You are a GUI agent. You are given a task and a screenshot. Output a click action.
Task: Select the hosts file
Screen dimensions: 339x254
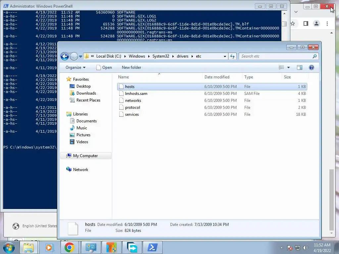click(x=212, y=87)
